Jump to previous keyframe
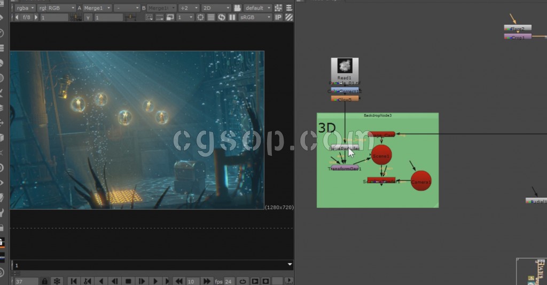Viewport: 547px width, 285px height. (x=87, y=281)
